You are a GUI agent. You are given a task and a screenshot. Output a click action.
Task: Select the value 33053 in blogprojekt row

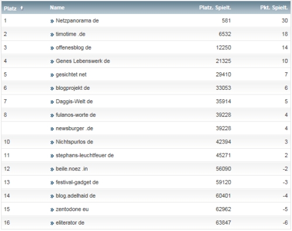(224, 88)
